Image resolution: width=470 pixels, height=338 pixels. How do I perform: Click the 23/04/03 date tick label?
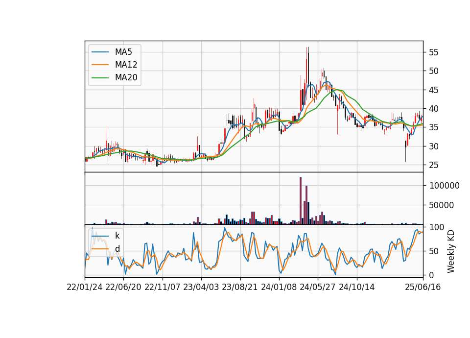[201, 287]
